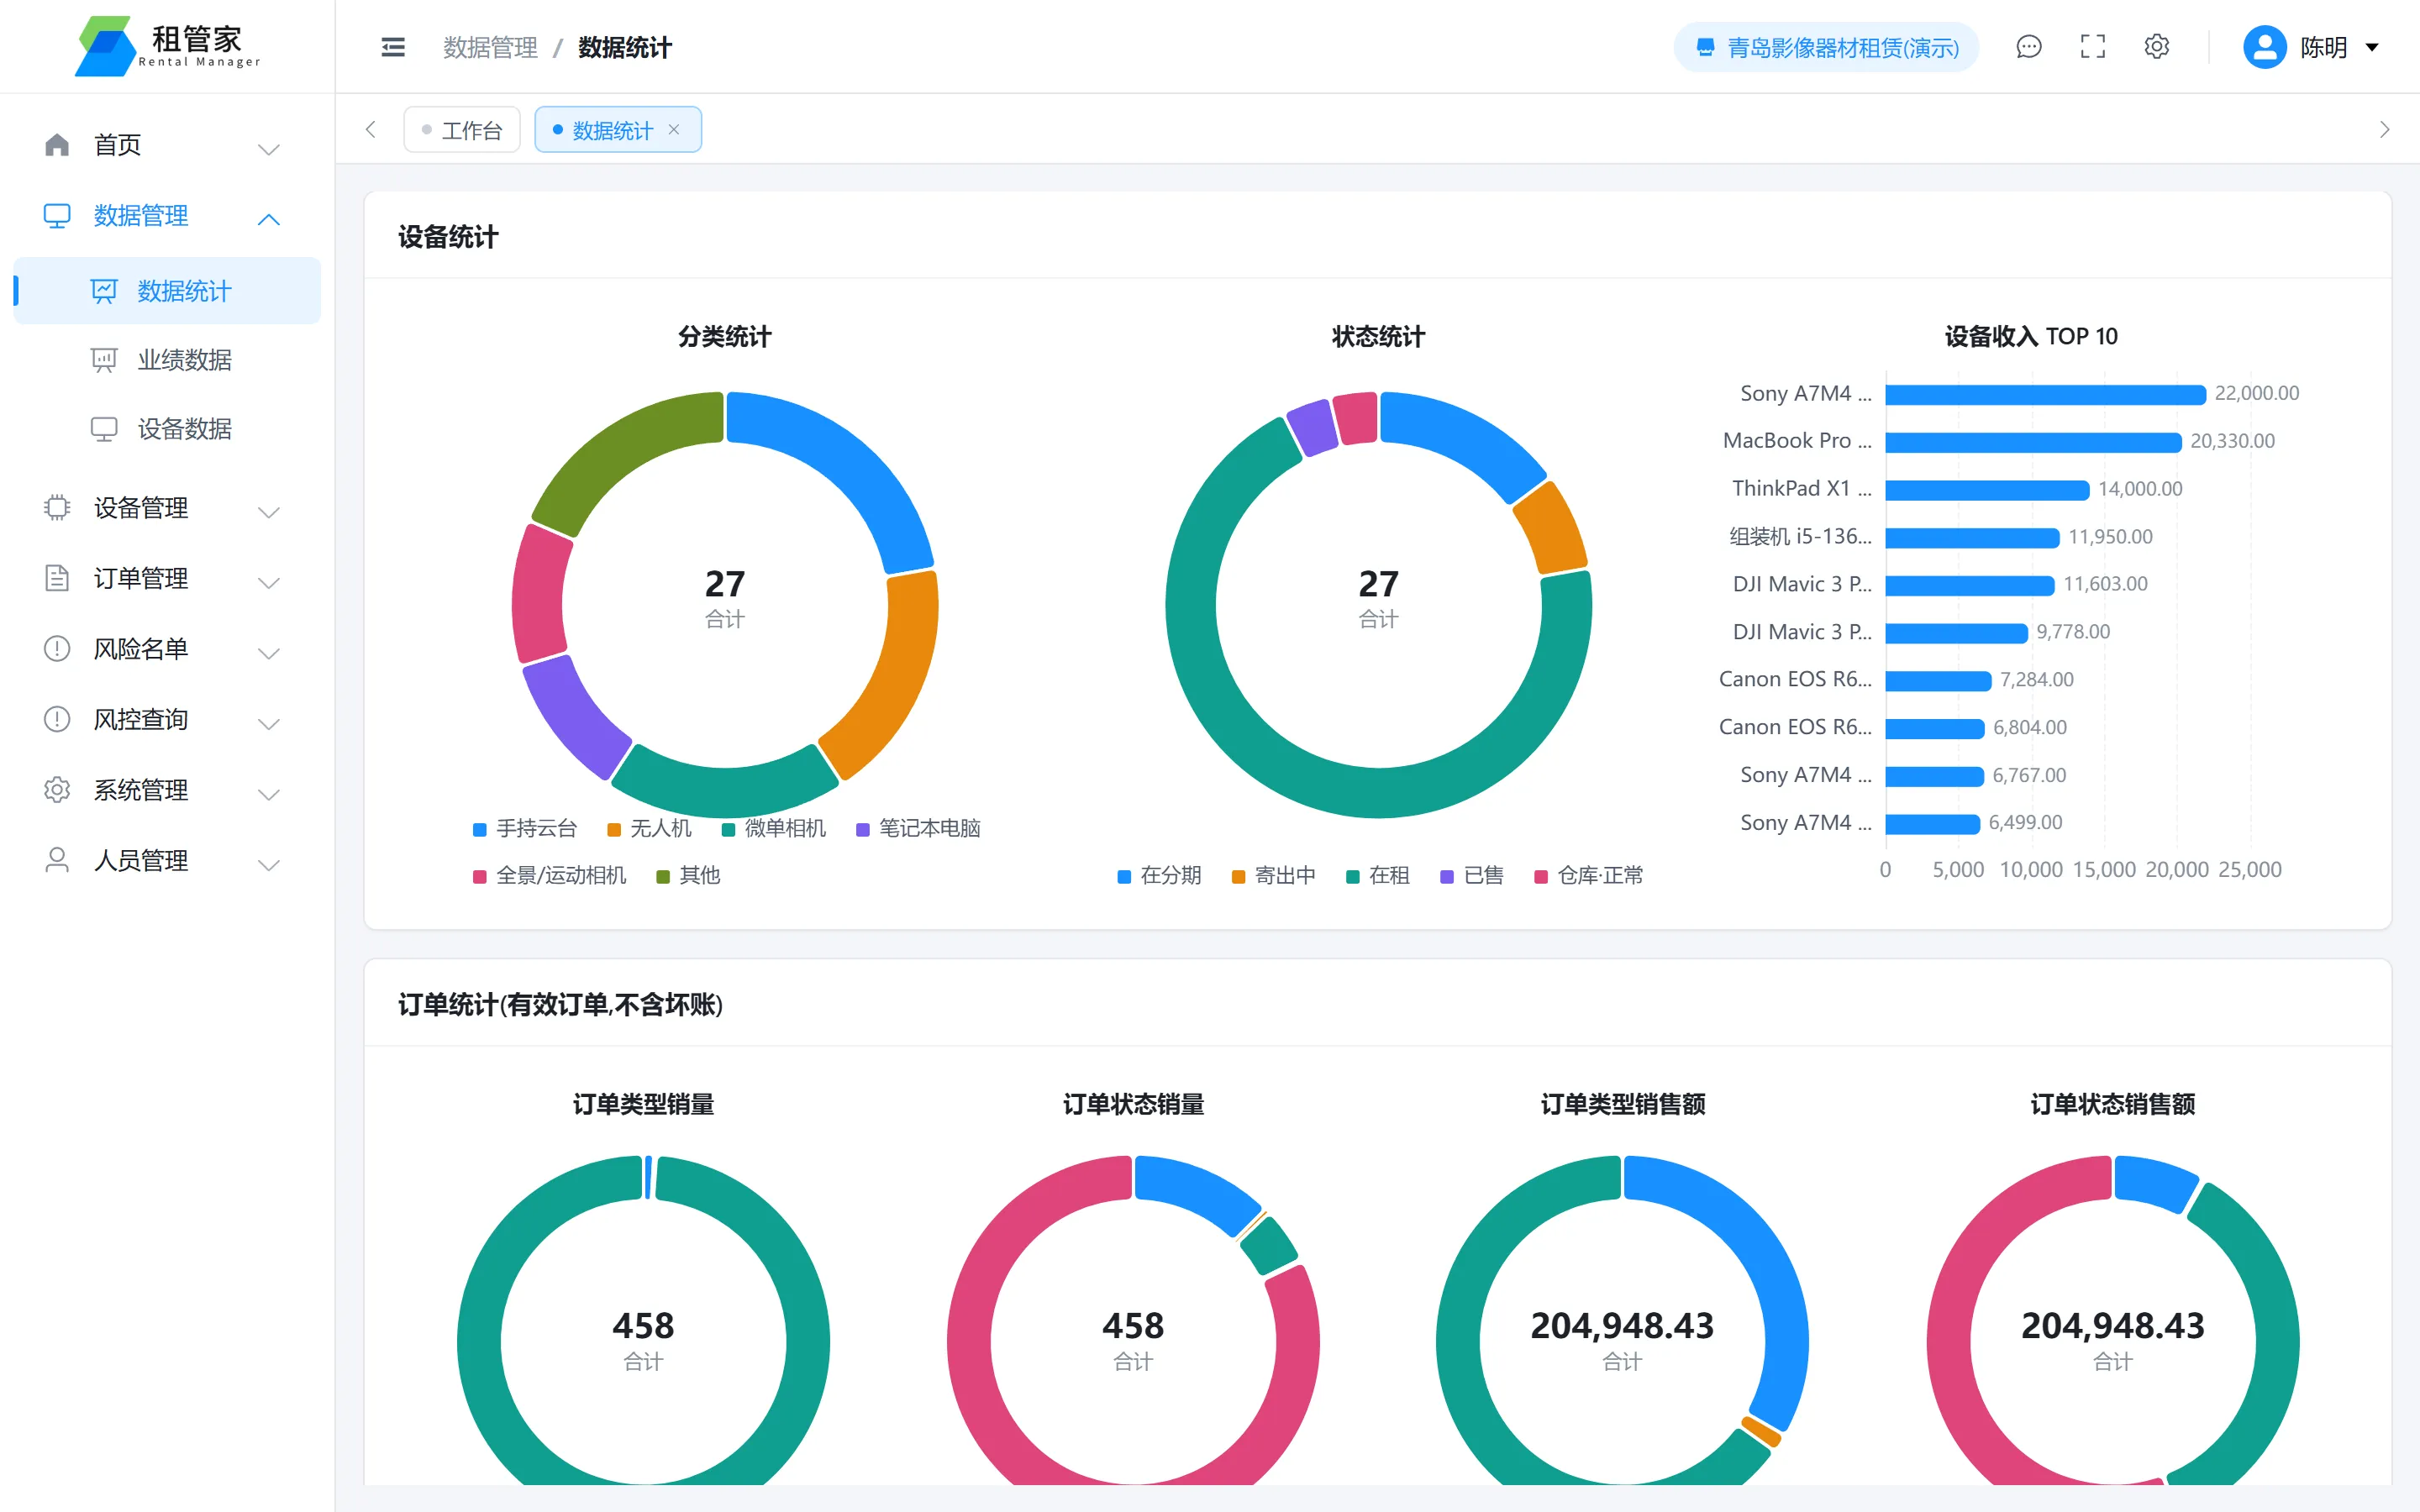Screen dimensions: 2420x1512
Task: Toggle 微单相机 legend item
Action: 773,828
